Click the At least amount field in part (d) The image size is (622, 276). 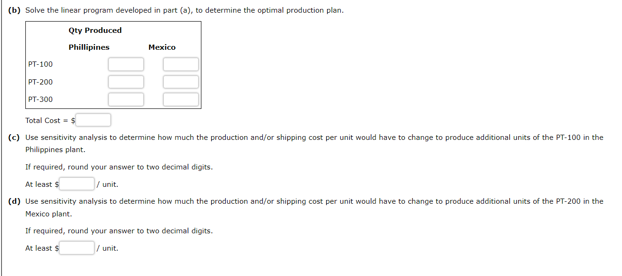pos(76,247)
